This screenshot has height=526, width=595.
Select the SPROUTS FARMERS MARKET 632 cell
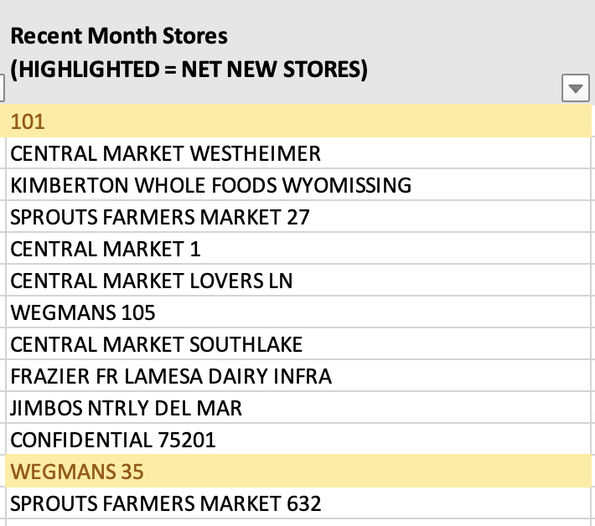(298, 503)
